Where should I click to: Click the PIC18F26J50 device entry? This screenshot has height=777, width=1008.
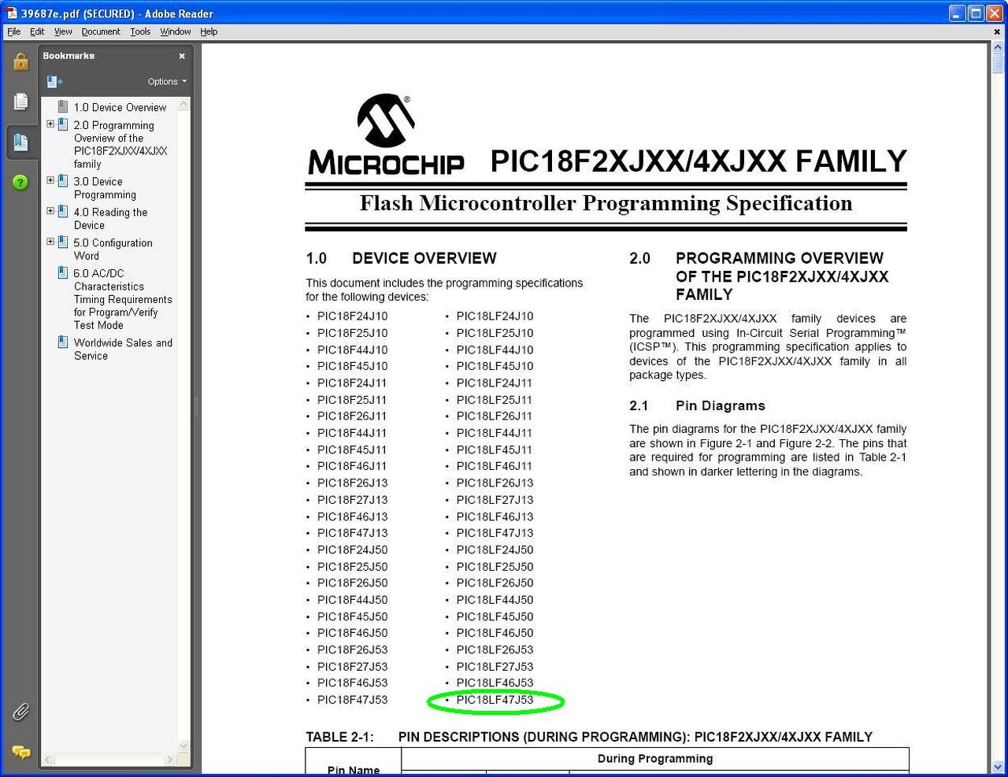[x=352, y=583]
